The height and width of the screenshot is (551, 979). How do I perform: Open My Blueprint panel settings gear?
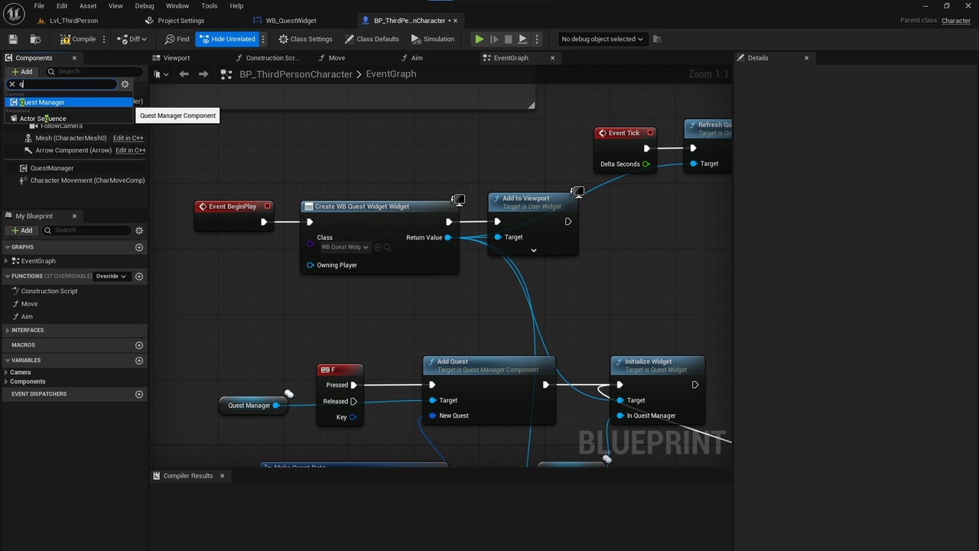[139, 230]
